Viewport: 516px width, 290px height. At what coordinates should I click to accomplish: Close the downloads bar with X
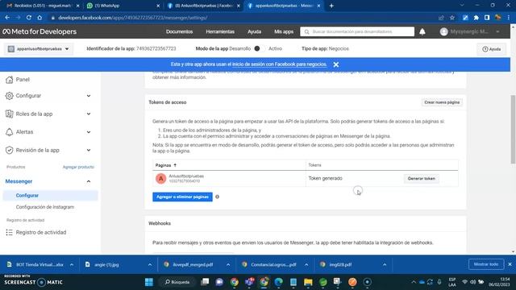click(x=510, y=264)
